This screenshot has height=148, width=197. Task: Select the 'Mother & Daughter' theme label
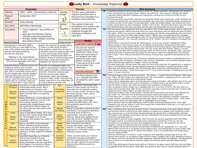pyautogui.click(x=64, y=28)
